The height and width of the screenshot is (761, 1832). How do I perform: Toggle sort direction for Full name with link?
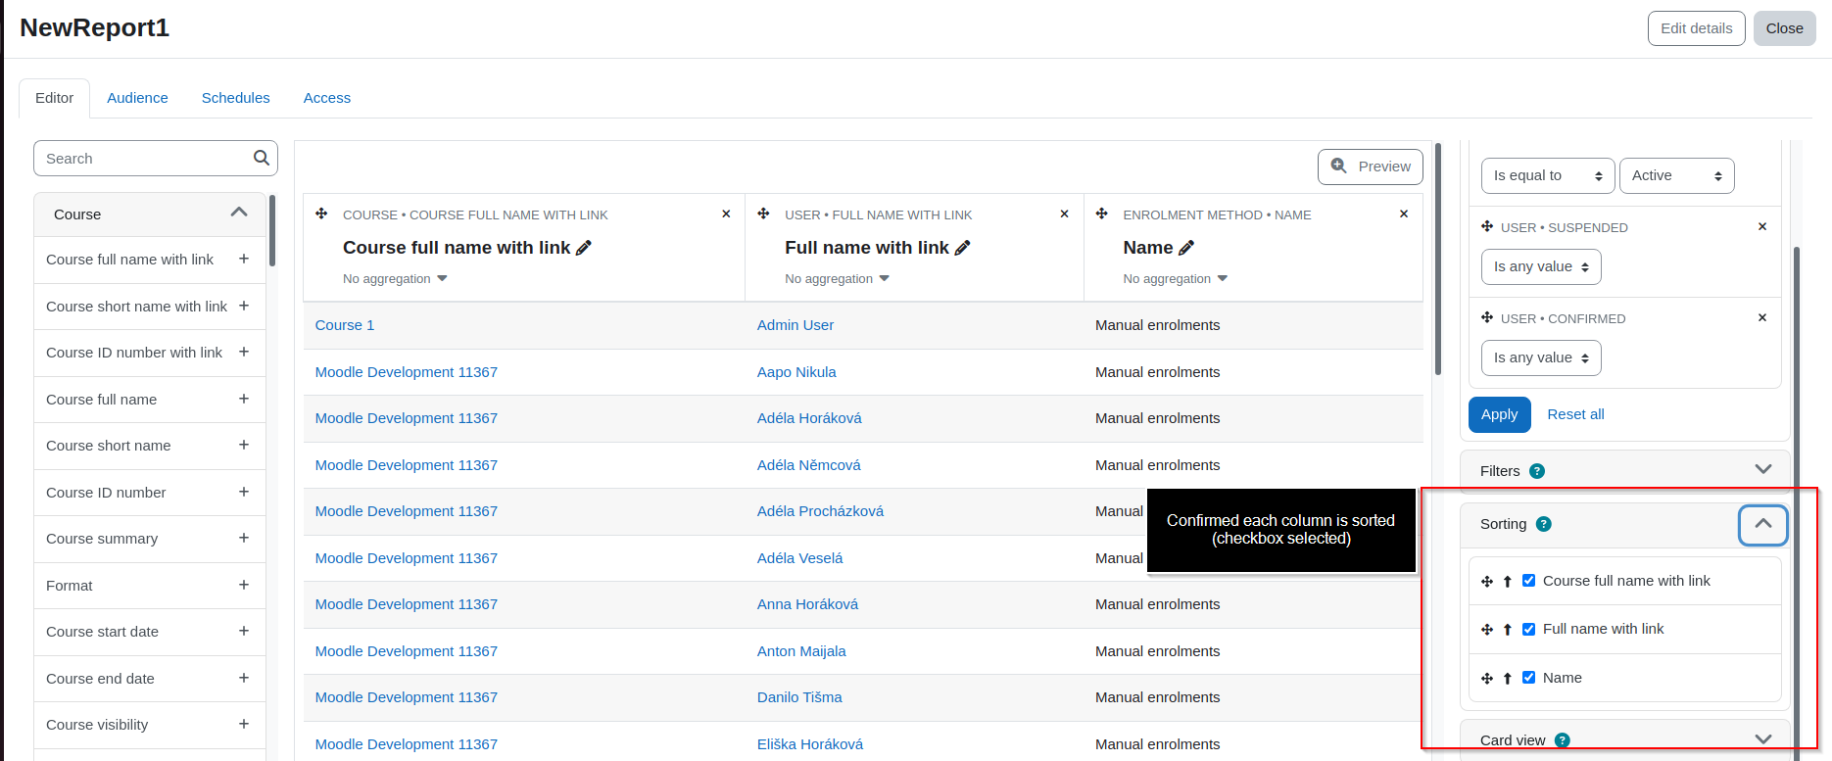(1508, 629)
